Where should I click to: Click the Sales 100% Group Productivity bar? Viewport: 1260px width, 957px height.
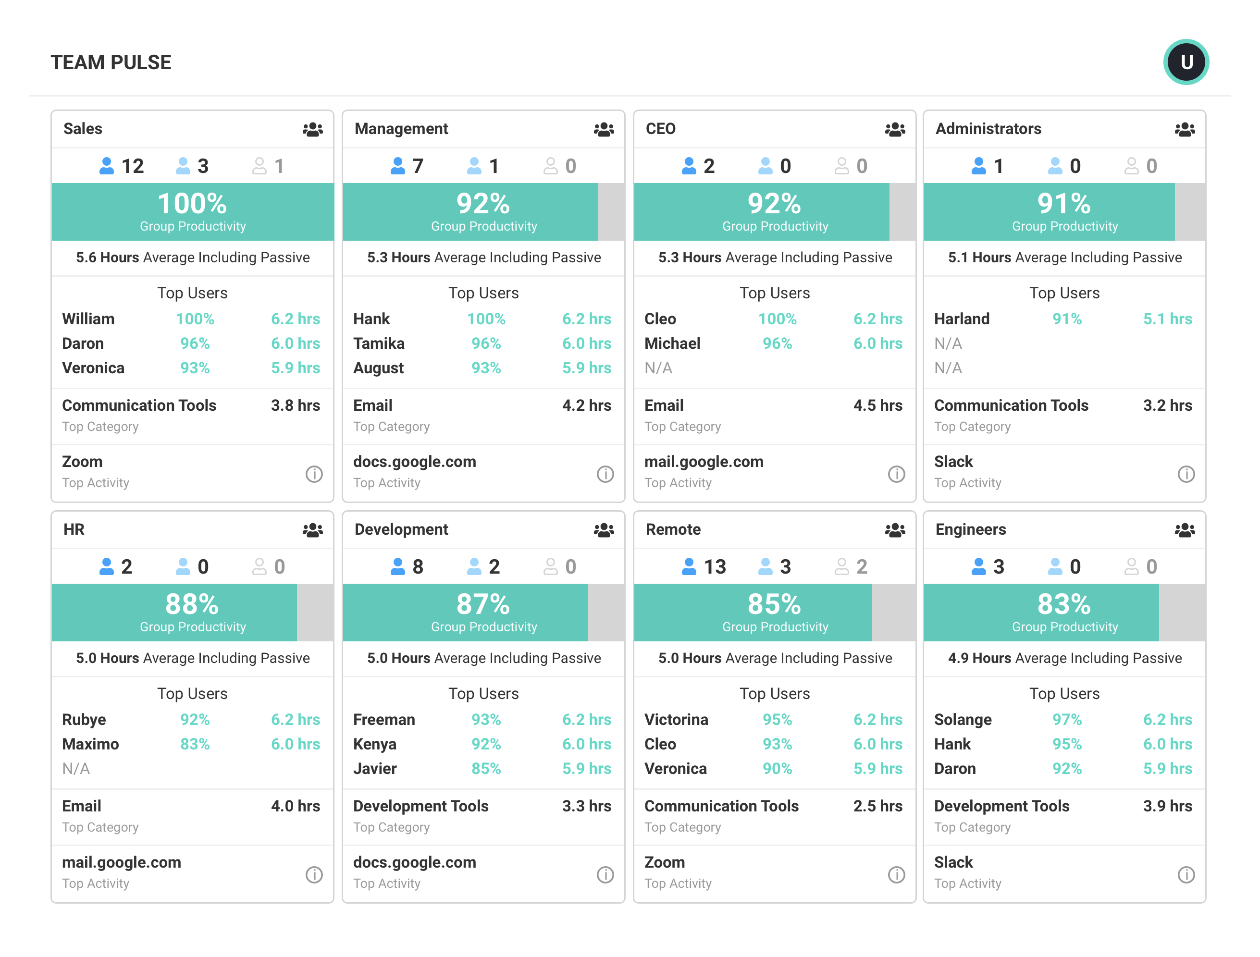click(x=193, y=212)
